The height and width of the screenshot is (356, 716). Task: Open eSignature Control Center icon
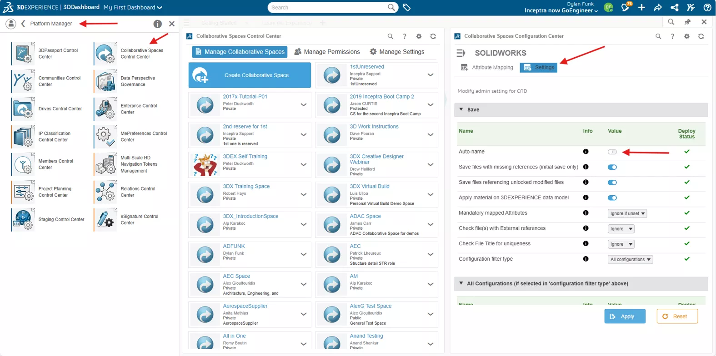[x=105, y=219]
